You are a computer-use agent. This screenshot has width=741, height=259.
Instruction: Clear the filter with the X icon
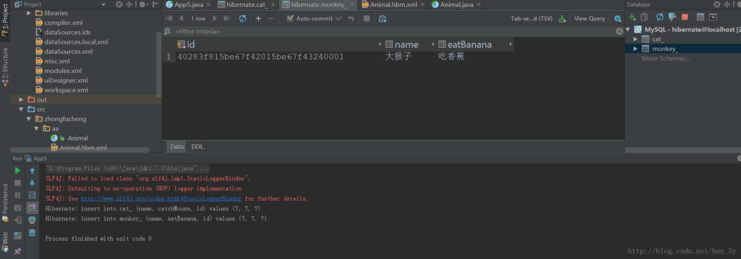click(619, 31)
